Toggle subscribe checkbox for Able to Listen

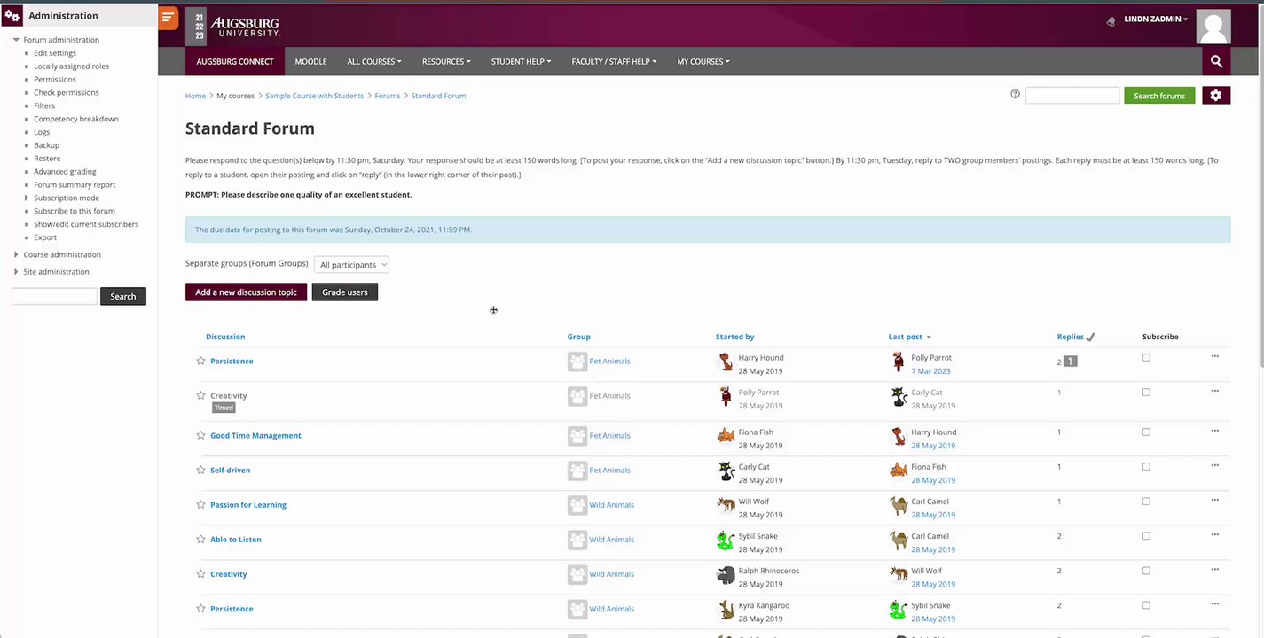(x=1146, y=535)
